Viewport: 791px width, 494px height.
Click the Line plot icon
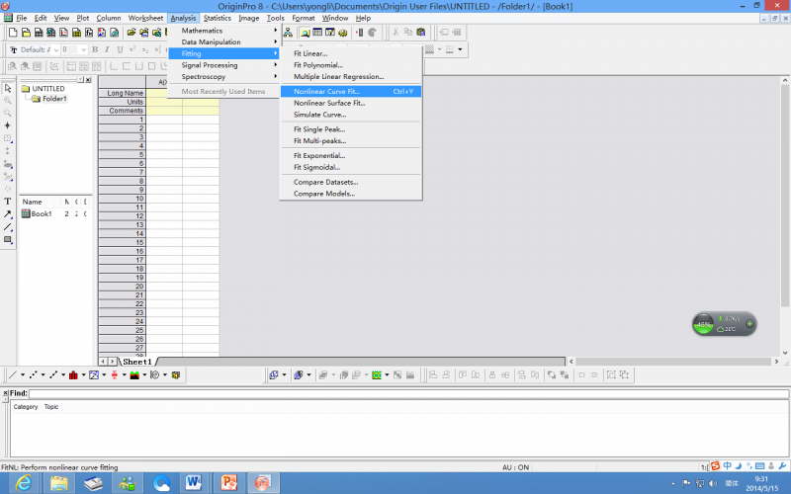click(x=13, y=375)
